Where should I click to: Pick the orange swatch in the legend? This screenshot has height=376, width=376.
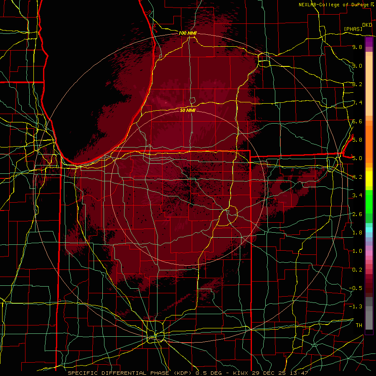tap(369, 144)
